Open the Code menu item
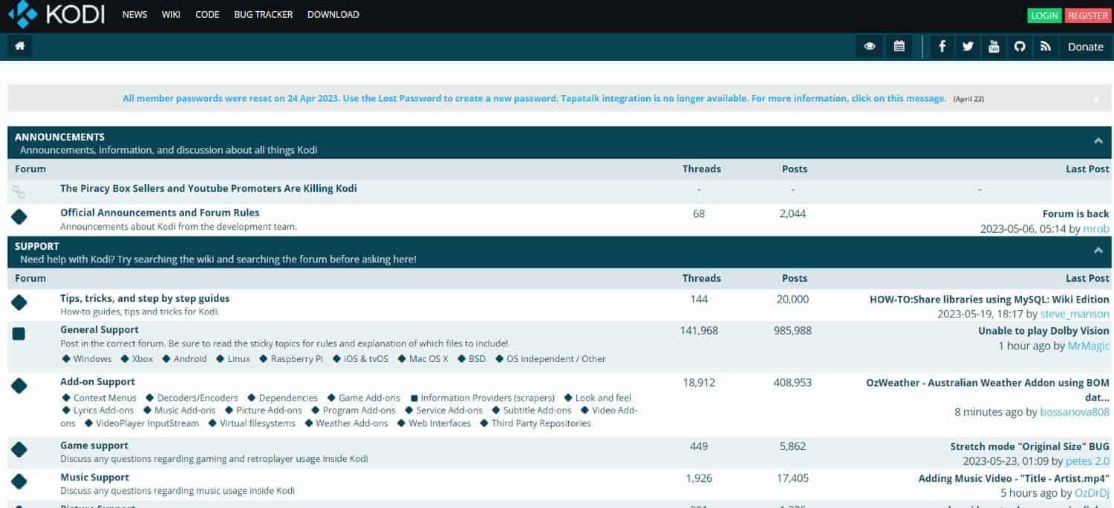Image resolution: width=1114 pixels, height=508 pixels. click(x=207, y=14)
